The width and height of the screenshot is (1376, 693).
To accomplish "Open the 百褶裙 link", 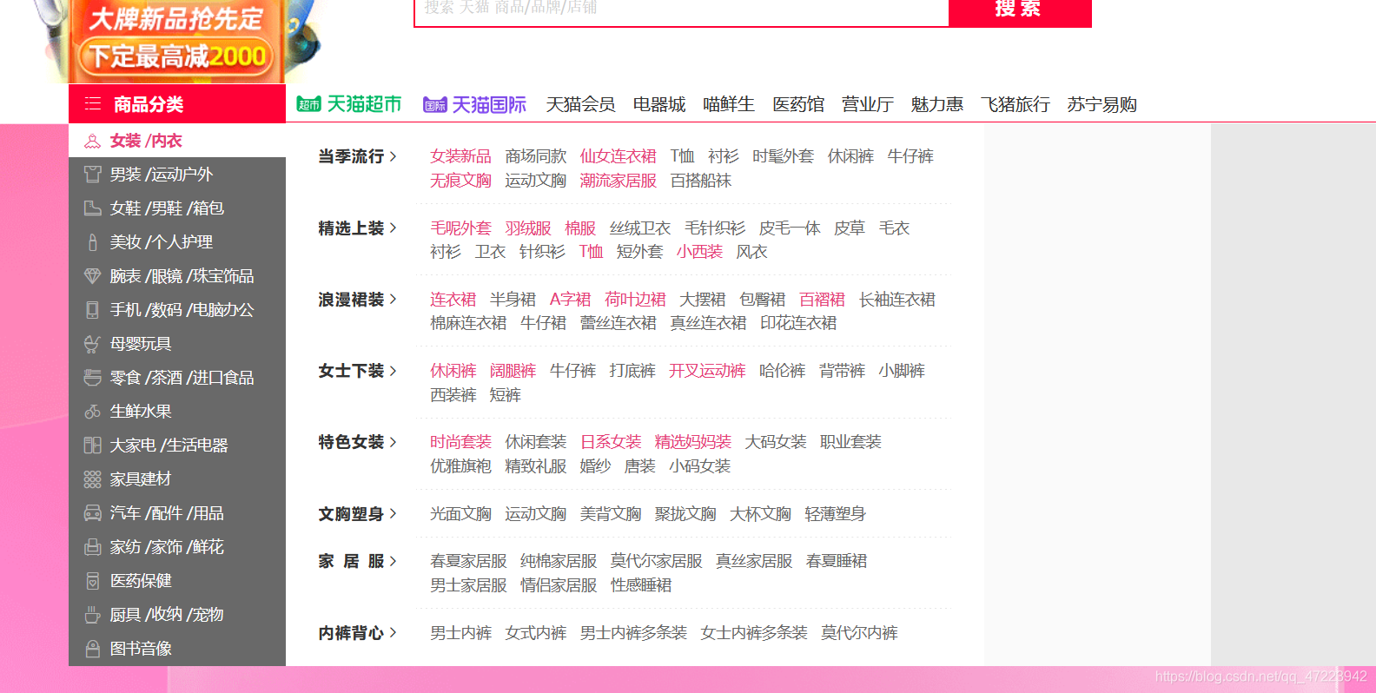I will point(822,300).
